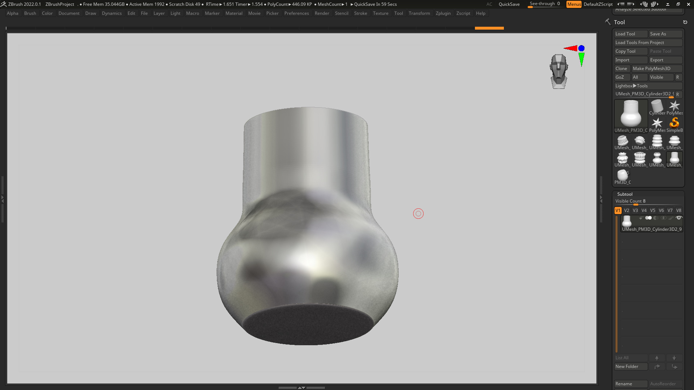Image resolution: width=694 pixels, height=390 pixels.
Task: Expand the bottom tray divider arrows
Action: coord(301,387)
